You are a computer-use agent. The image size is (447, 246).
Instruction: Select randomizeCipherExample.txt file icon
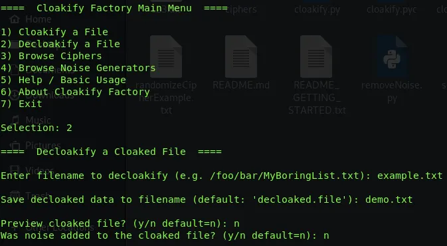click(x=166, y=57)
